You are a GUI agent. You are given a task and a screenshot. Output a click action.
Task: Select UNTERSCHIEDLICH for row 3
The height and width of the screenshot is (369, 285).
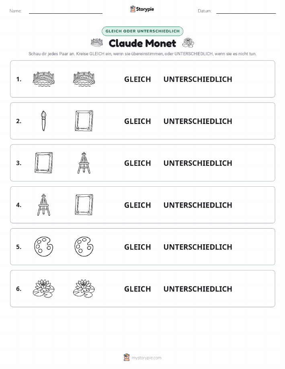[198, 163]
